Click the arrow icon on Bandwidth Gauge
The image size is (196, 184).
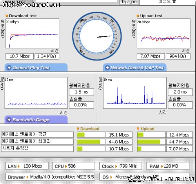tap(9, 120)
